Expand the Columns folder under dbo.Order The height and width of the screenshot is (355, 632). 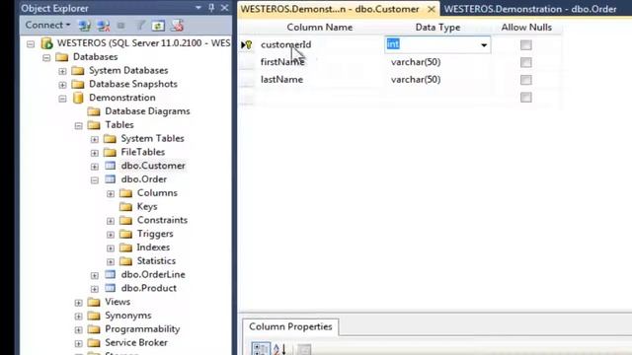[110, 193]
